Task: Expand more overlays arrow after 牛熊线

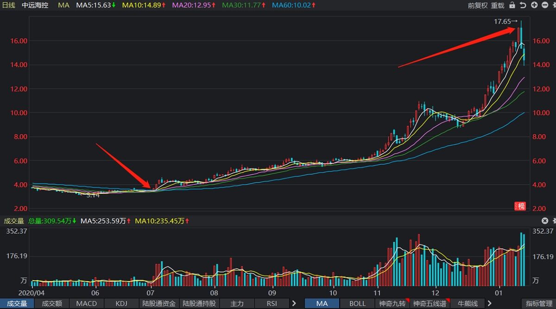Action: [x=489, y=303]
